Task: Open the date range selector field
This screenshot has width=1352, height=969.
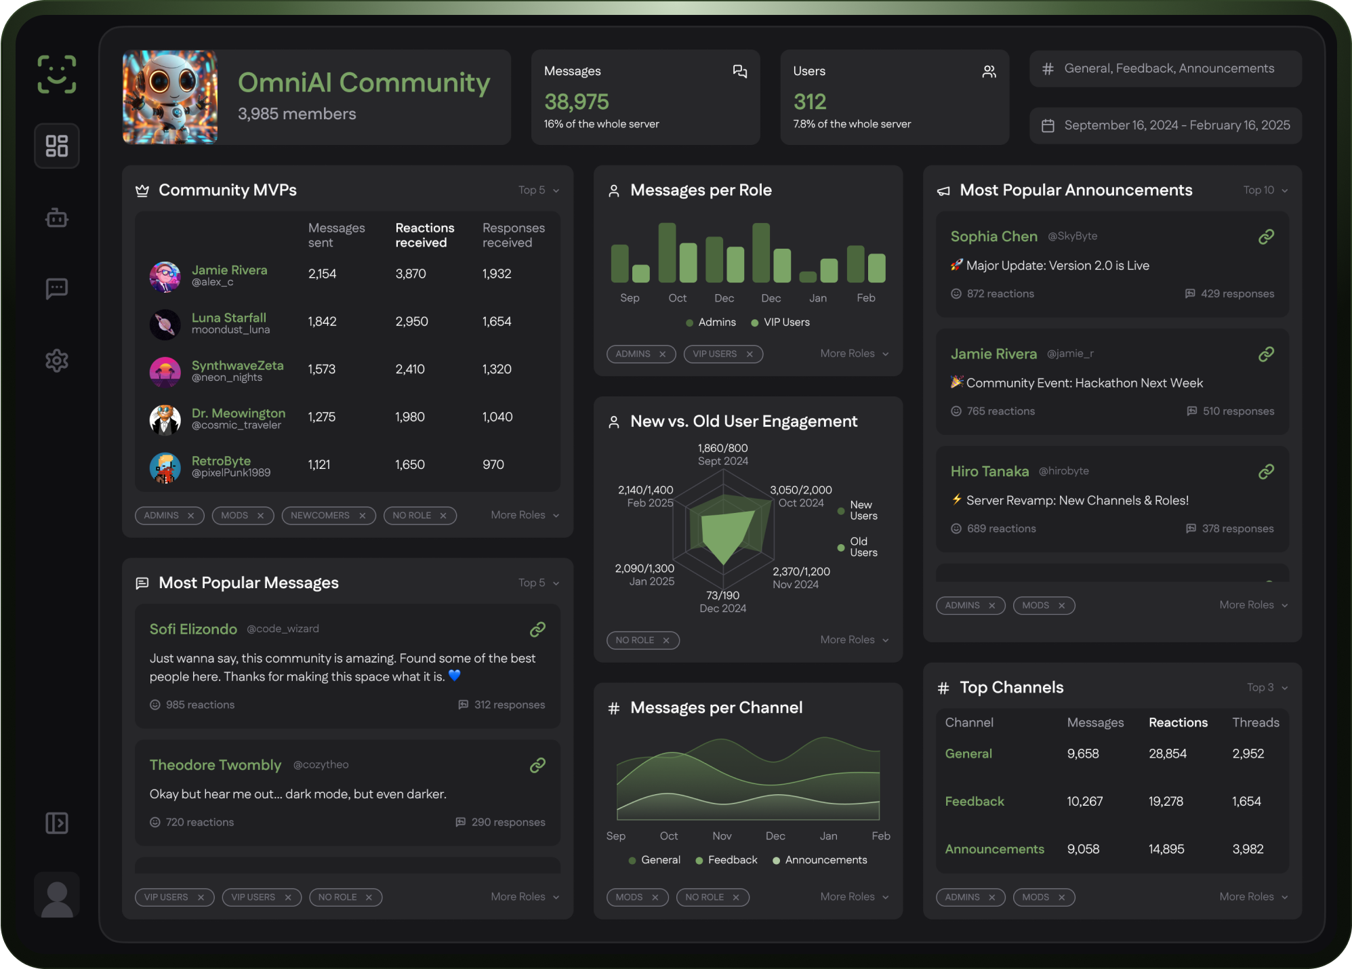Action: tap(1165, 125)
